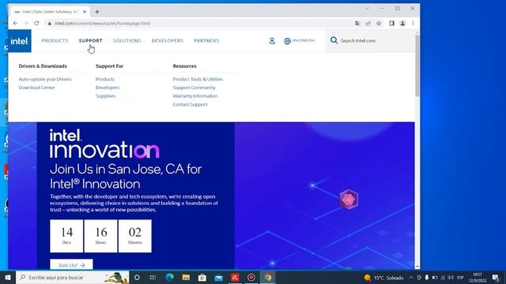
Task: Close the Intel browser tab
Action: [x=85, y=12]
